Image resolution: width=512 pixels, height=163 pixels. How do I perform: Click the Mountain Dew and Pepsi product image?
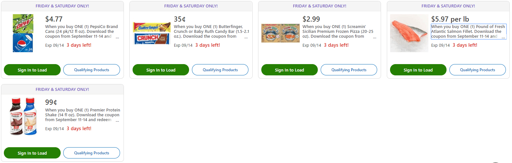[x=23, y=33]
